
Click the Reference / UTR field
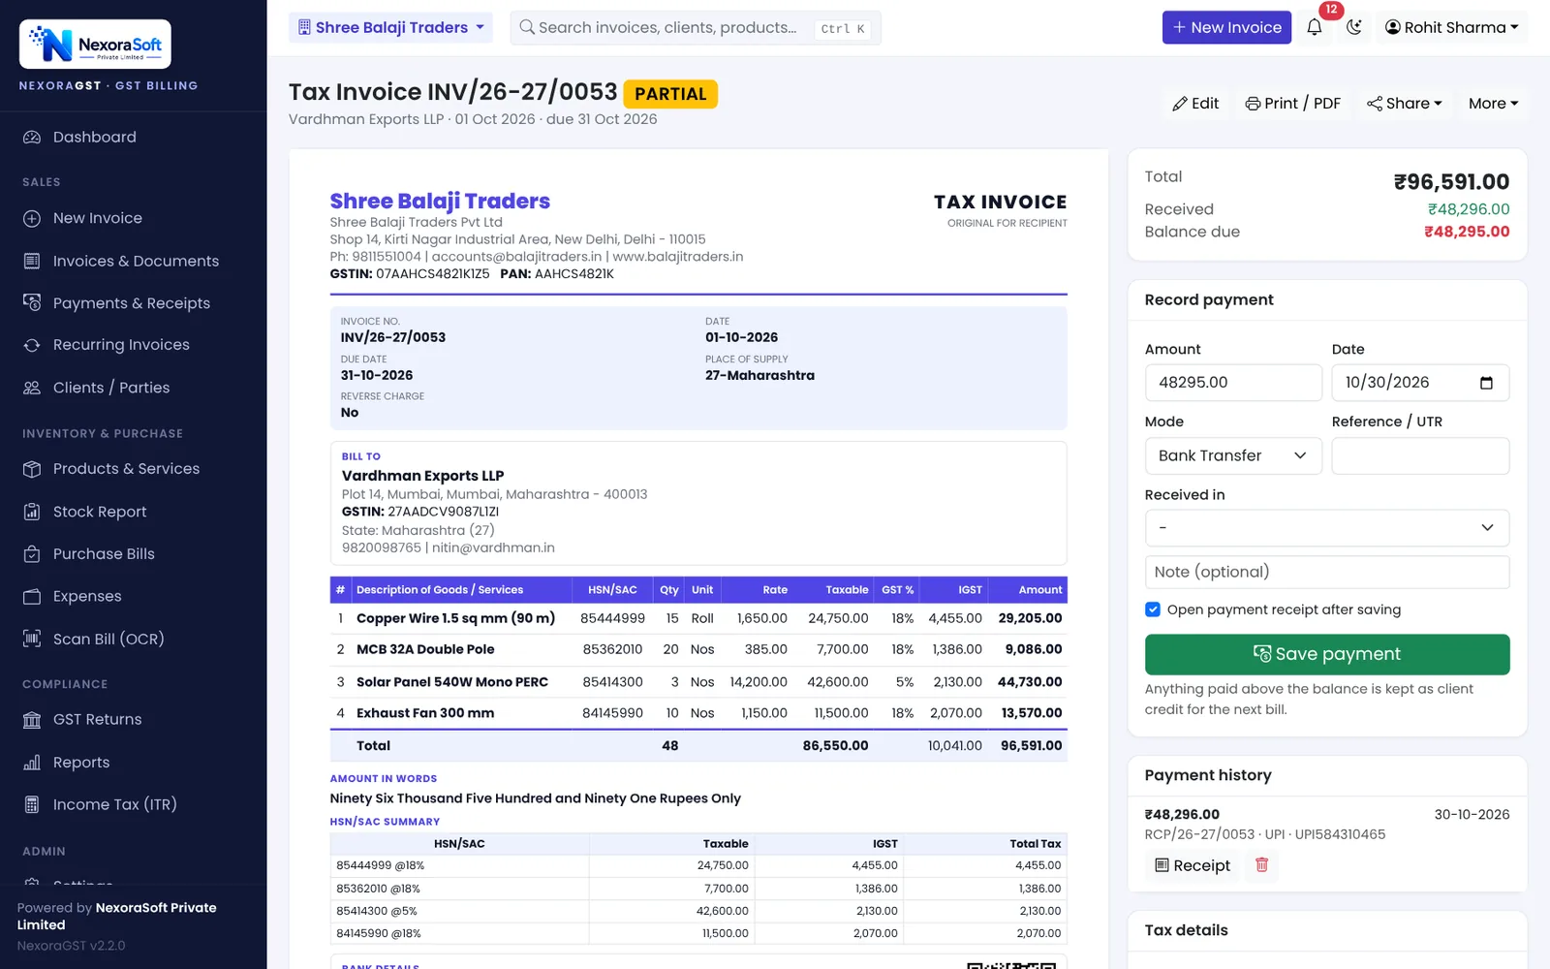pos(1420,455)
